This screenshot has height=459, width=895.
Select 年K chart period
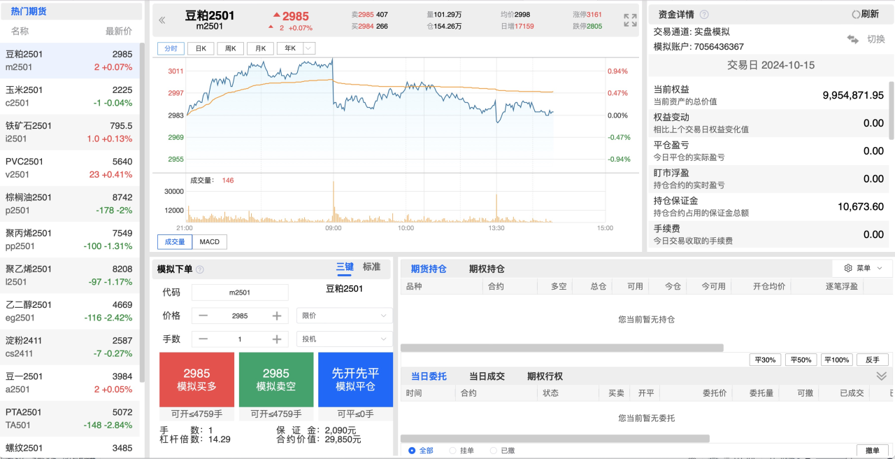(289, 48)
